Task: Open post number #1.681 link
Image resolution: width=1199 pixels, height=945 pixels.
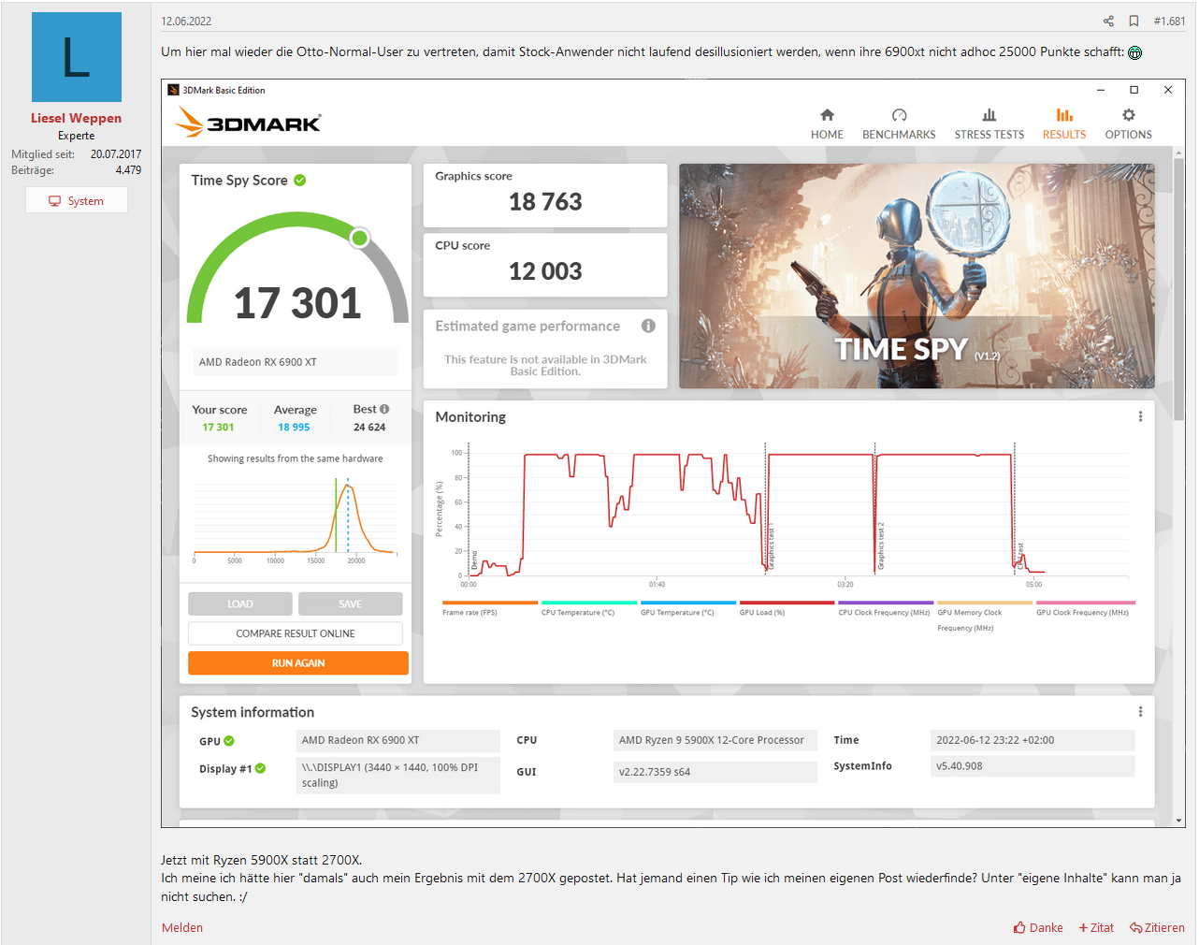Action: [x=1169, y=21]
